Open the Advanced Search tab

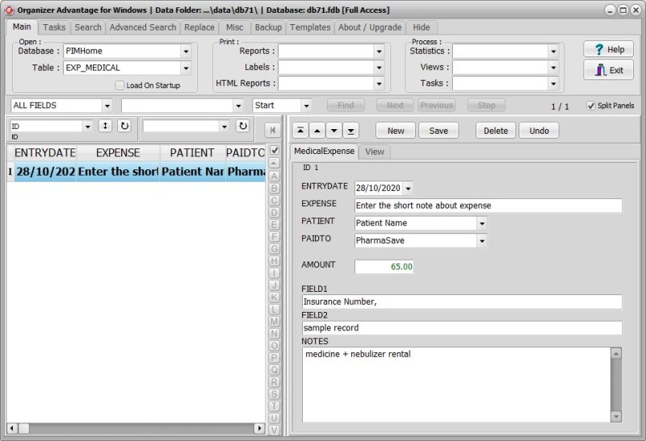143,27
